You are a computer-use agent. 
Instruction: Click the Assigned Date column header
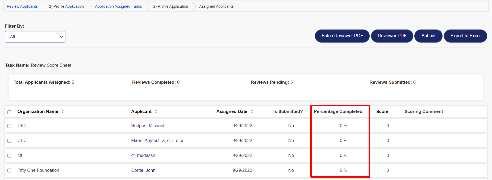point(232,111)
